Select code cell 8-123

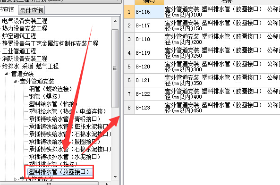149,108
